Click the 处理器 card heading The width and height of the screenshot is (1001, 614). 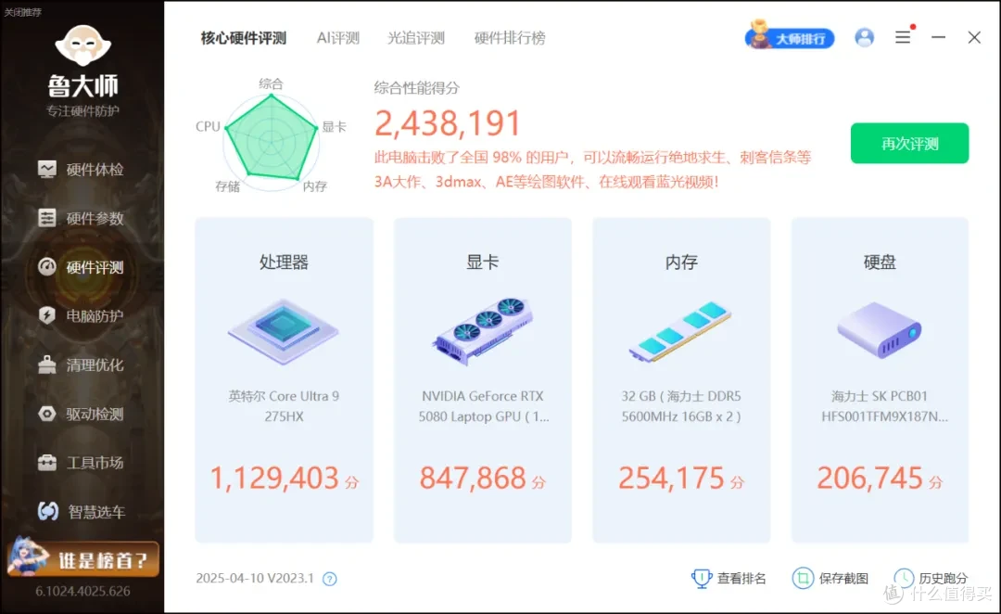[x=284, y=262]
